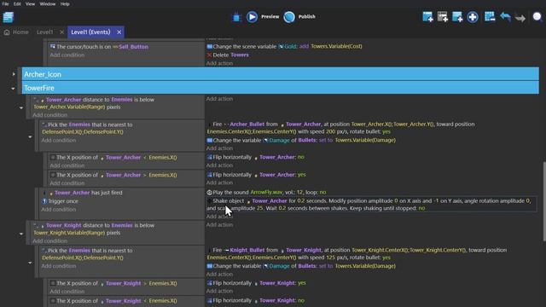
Task: Click the flip icon for Tower_Knight: no
Action: click(210, 300)
